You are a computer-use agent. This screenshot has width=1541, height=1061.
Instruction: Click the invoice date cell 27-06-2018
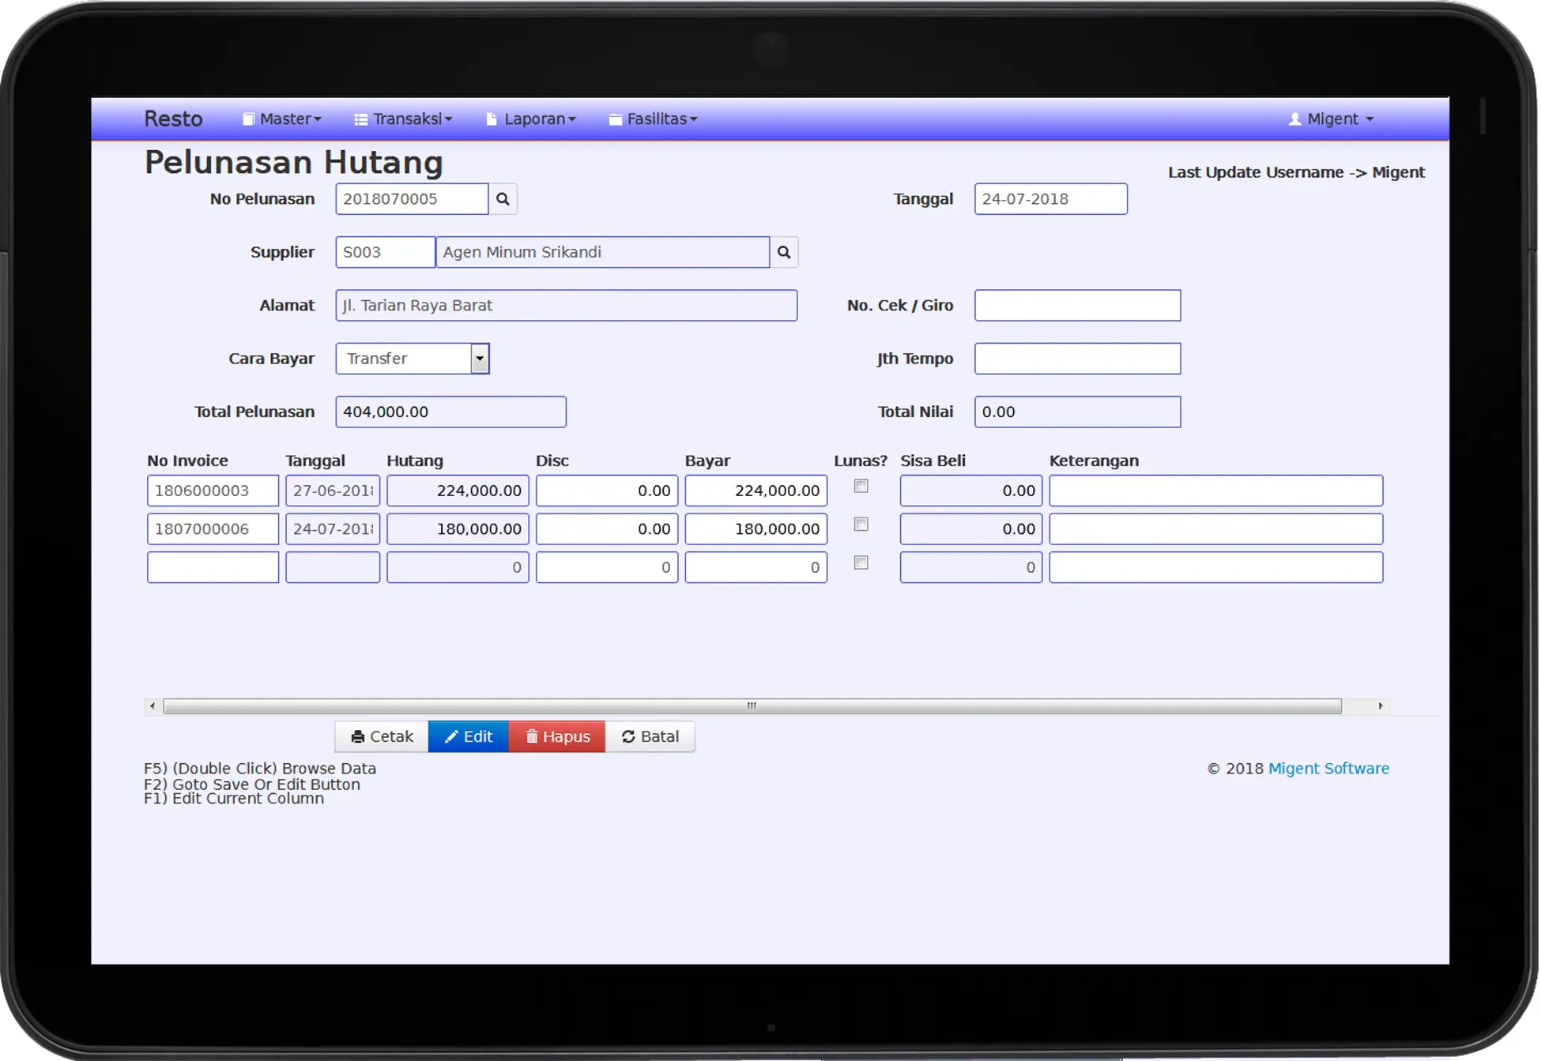[x=333, y=491]
